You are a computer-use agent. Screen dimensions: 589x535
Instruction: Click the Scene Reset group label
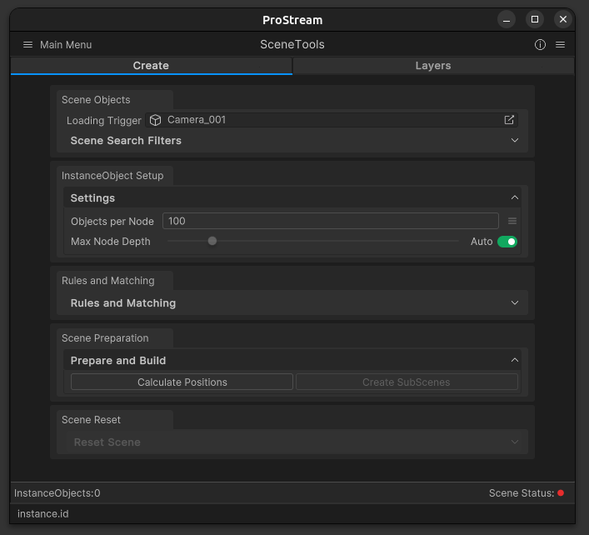pyautogui.click(x=91, y=420)
